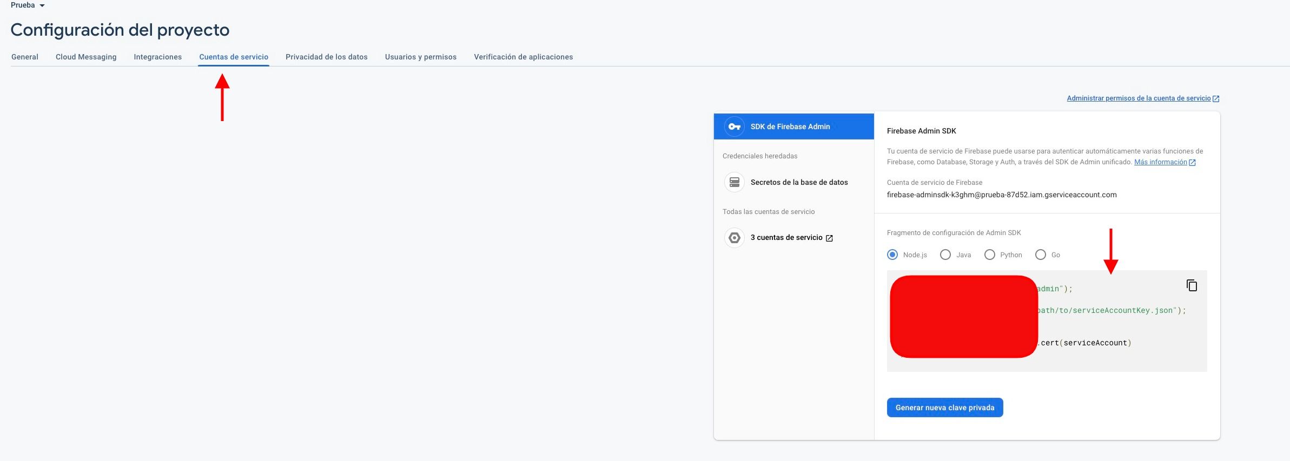Click external-link icon after Más información
Viewport: 1290px width, 461px height.
pos(1192,163)
